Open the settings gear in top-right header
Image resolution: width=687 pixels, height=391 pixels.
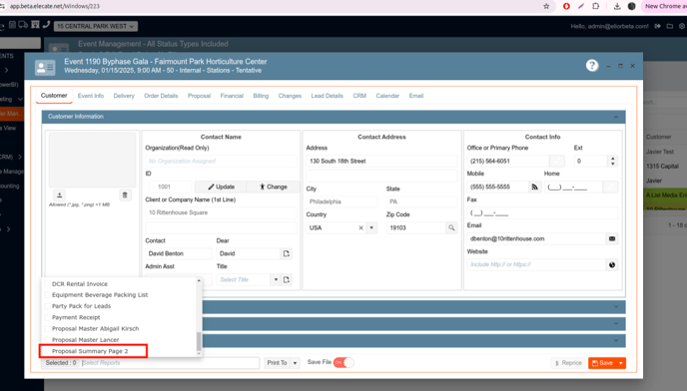click(682, 26)
